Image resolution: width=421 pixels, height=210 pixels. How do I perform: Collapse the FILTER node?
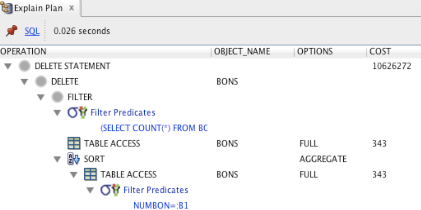[x=41, y=97]
